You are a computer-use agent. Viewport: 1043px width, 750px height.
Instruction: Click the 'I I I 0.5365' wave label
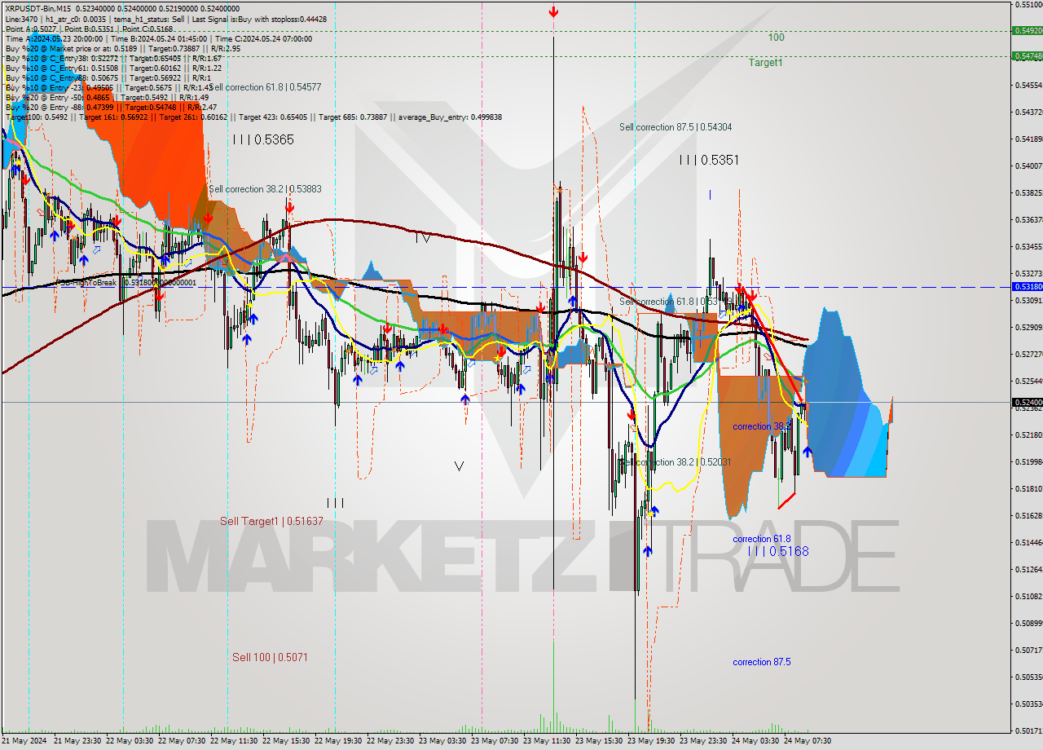coord(263,140)
